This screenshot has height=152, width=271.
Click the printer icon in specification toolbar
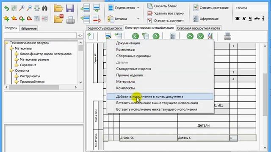point(227,36)
